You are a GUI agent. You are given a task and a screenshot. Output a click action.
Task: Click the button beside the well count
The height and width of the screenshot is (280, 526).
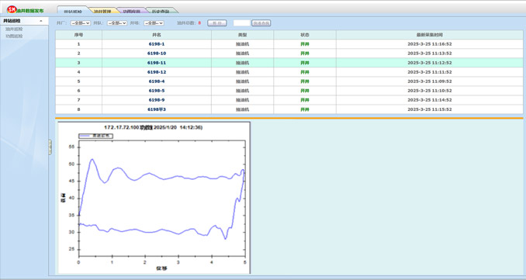(x=217, y=23)
